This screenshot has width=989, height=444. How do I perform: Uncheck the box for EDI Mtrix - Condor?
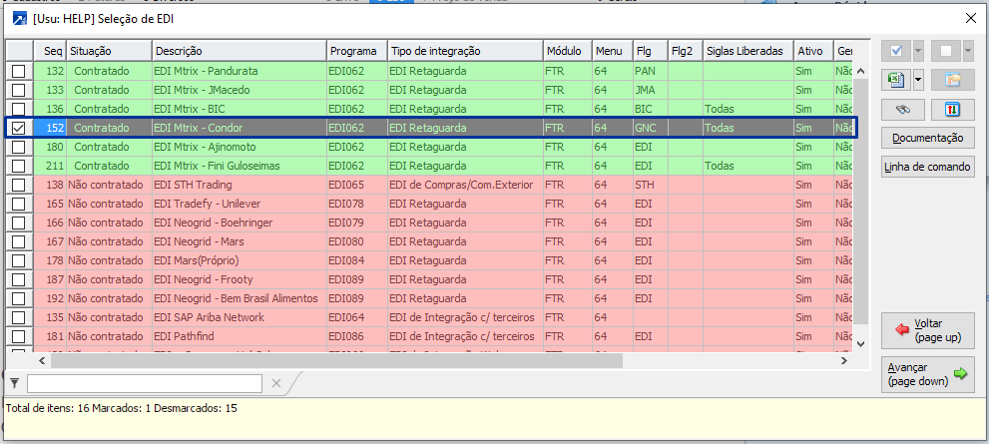[19, 128]
